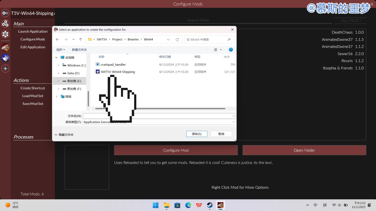Open Reloaded settings gear icon
376x211 pixels.
[5, 34]
